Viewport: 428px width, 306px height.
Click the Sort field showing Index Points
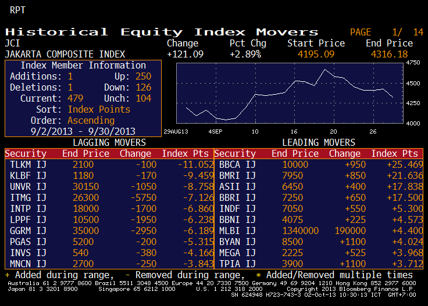[99, 110]
